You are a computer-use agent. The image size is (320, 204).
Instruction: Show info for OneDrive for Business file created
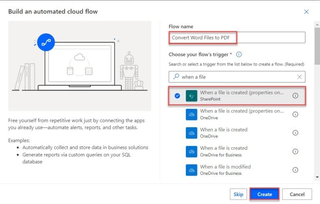point(295,151)
